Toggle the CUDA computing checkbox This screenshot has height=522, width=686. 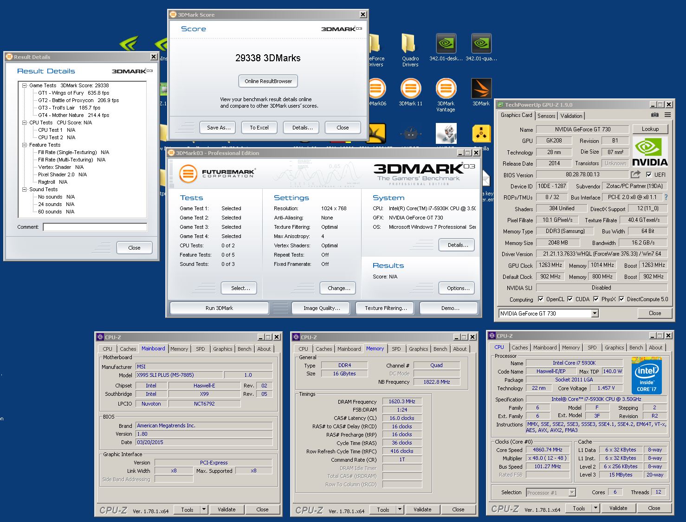coord(570,299)
